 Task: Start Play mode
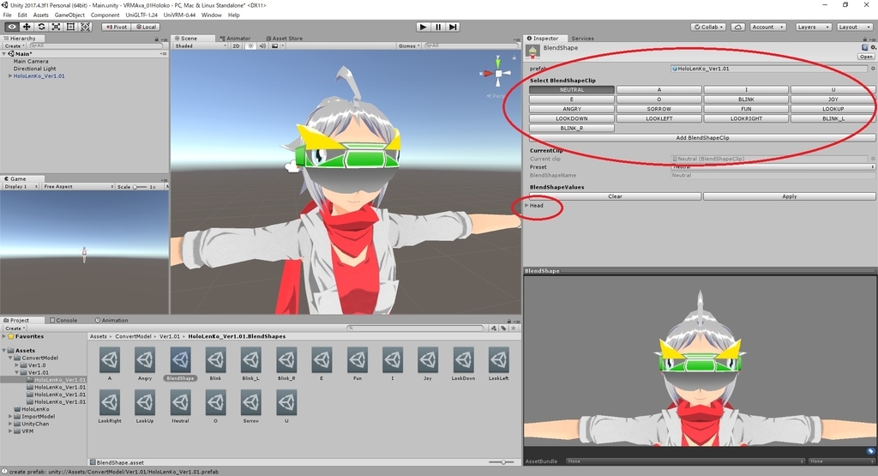424,27
